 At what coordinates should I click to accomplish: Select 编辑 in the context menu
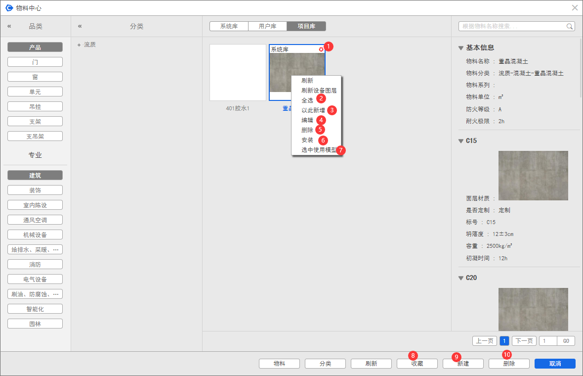point(307,120)
